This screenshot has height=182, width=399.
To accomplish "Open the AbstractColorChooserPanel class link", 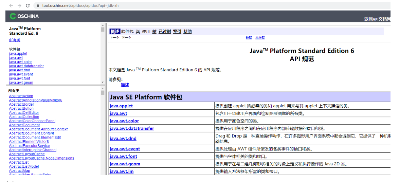I will pos(32,121).
